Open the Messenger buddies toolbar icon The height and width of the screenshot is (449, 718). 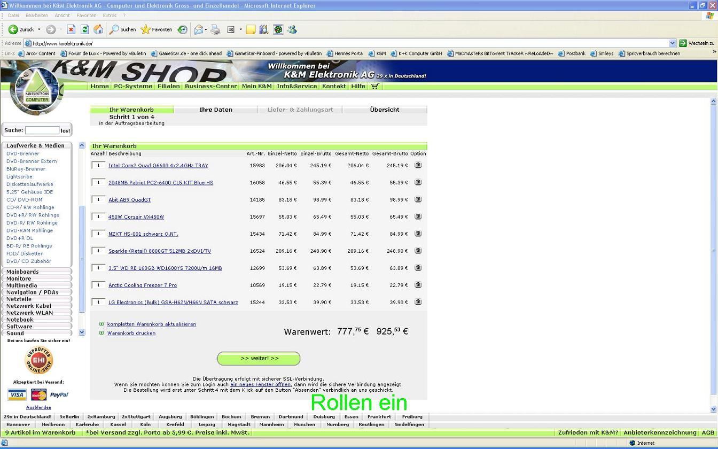[292, 29]
